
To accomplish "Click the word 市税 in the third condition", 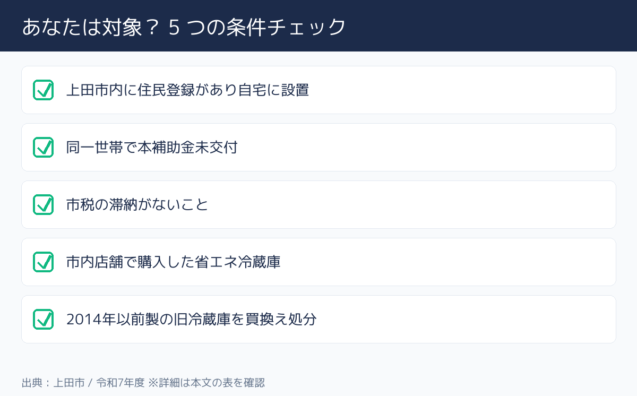I will tap(81, 205).
